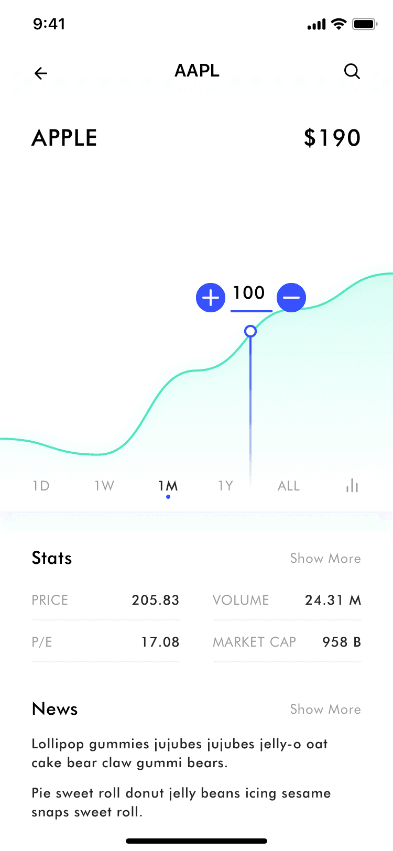Decrease quantity with the minus button
This screenshot has width=393, height=851.
click(291, 298)
